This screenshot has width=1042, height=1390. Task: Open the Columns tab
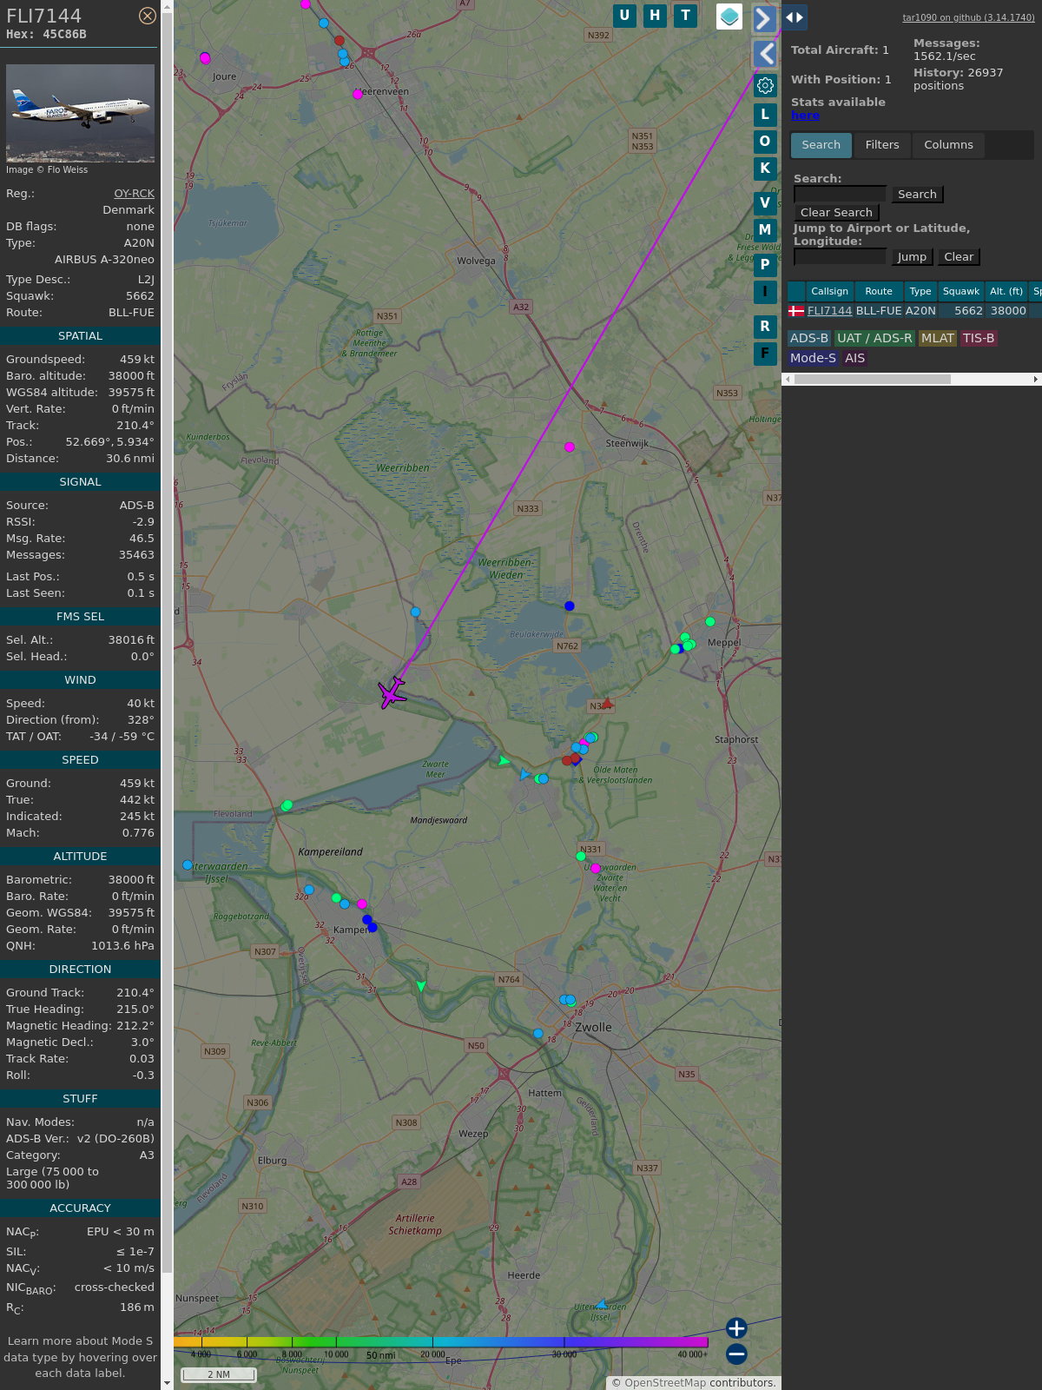click(x=948, y=145)
